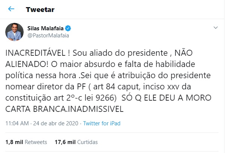Screen dimensions: 226x153
Task: Click the back arrow icon
Action: point(11,9)
